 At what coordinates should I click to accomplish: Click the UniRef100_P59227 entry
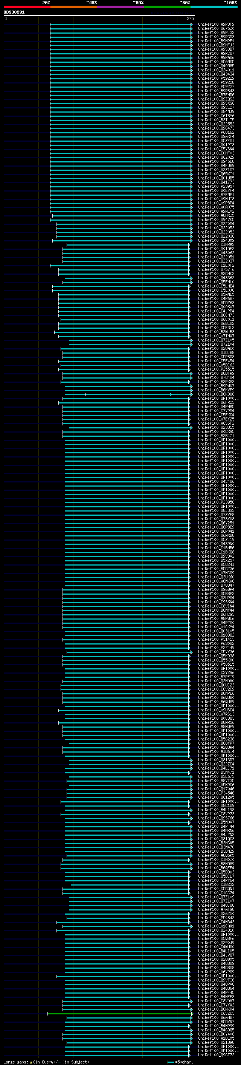[x=216, y=87]
